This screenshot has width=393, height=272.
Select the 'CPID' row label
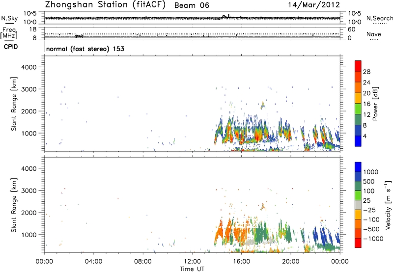pos(11,47)
